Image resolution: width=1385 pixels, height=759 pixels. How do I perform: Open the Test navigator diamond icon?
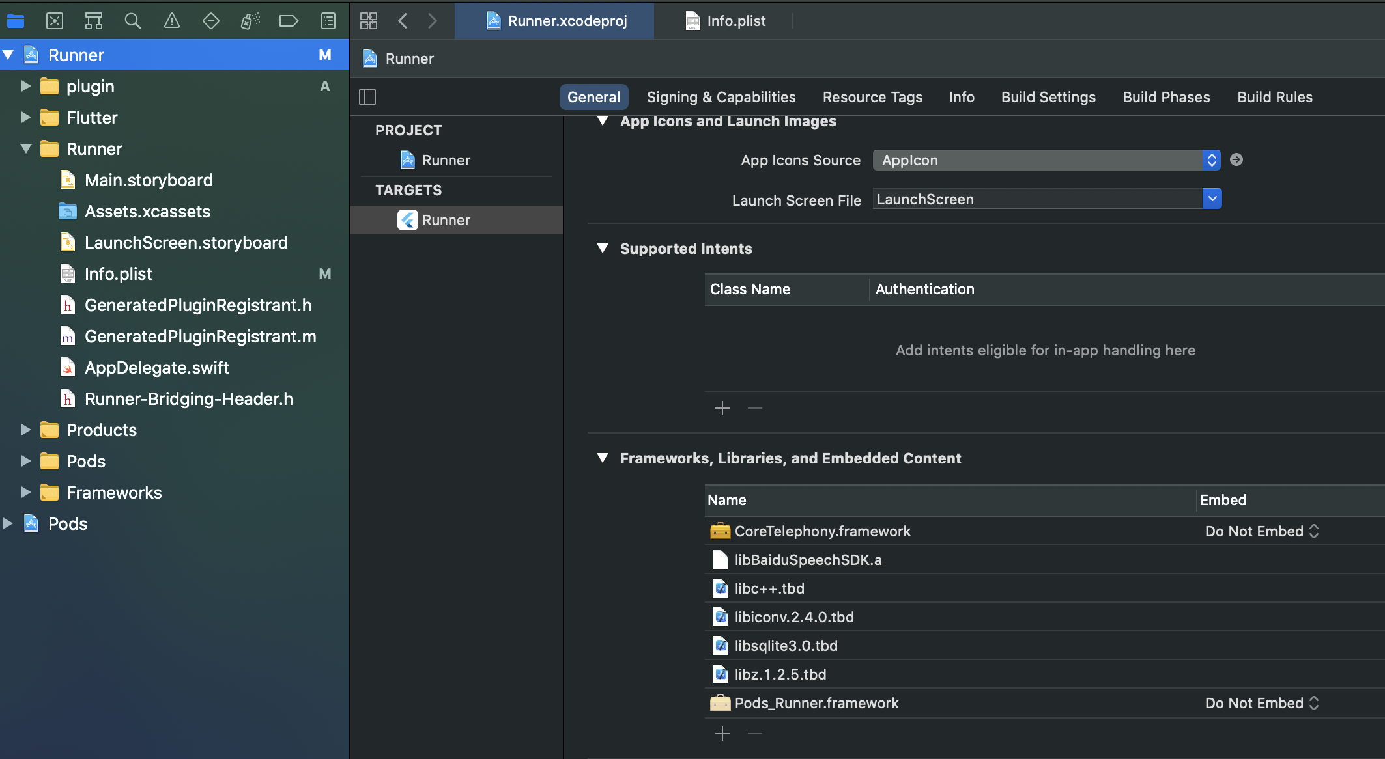(211, 21)
